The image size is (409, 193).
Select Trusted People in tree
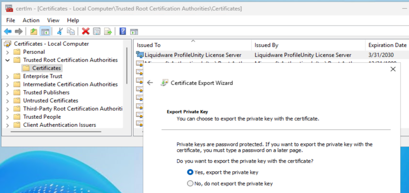click(x=42, y=117)
